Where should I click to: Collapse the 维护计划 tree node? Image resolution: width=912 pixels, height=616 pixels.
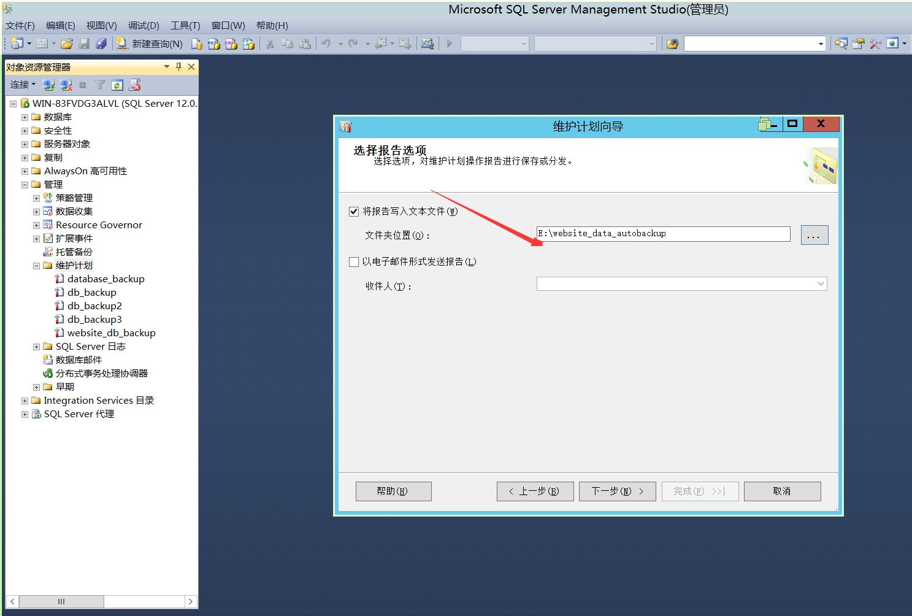36,265
